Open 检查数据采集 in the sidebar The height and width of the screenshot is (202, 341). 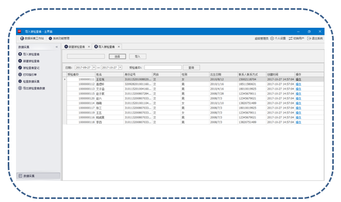click(x=29, y=81)
